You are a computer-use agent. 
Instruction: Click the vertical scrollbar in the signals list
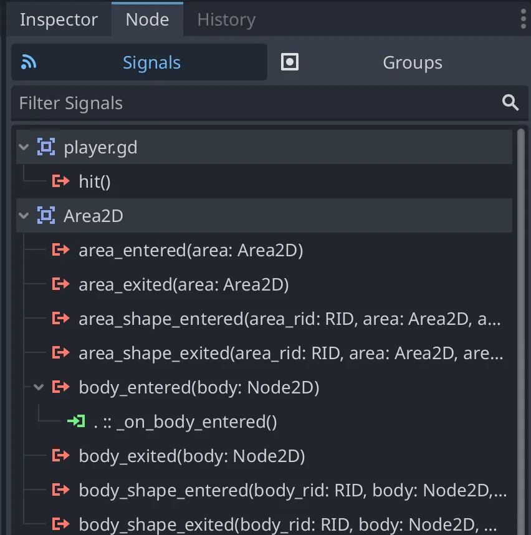[521, 312]
